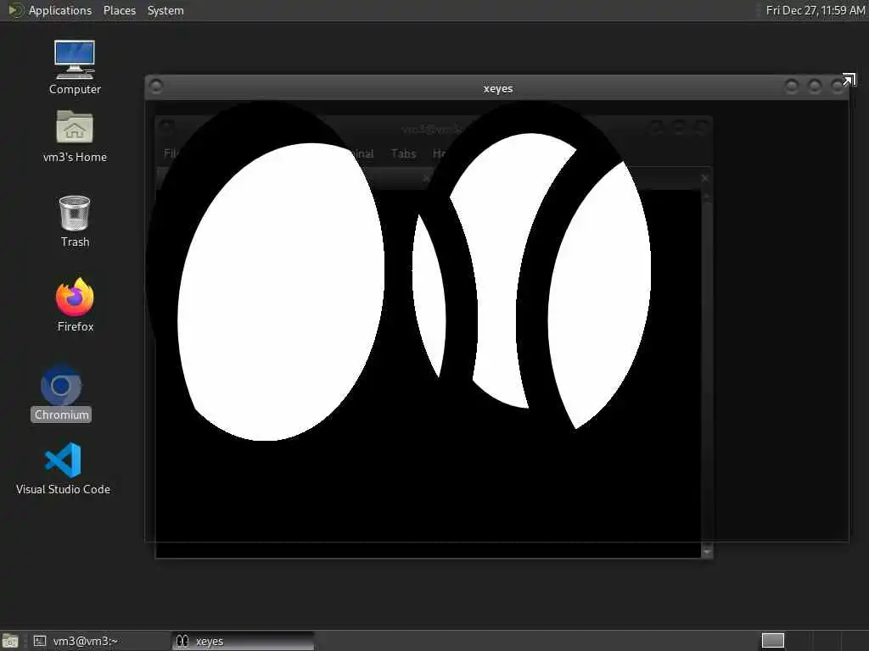Click the xeyes window title bar

pos(497,88)
